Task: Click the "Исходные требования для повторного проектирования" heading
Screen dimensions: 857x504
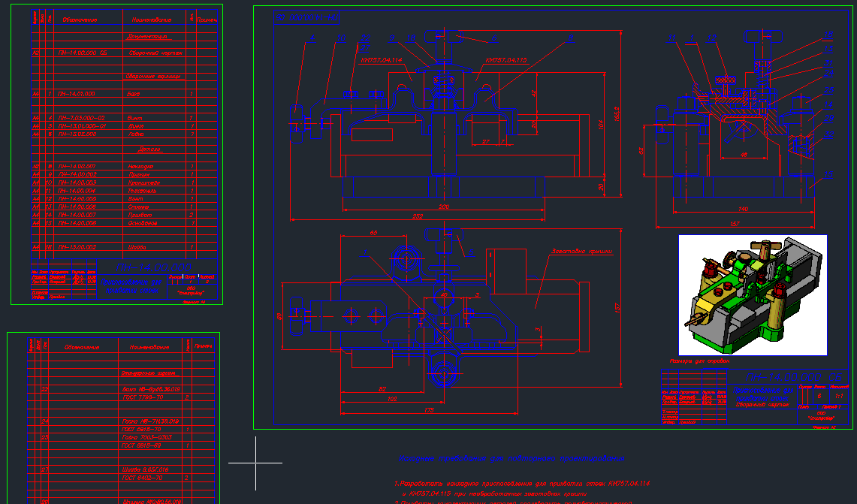Action: 511,459
